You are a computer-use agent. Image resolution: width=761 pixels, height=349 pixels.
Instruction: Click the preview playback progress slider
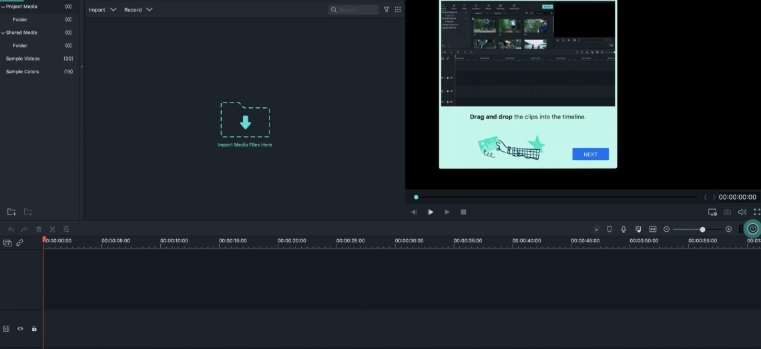point(555,197)
